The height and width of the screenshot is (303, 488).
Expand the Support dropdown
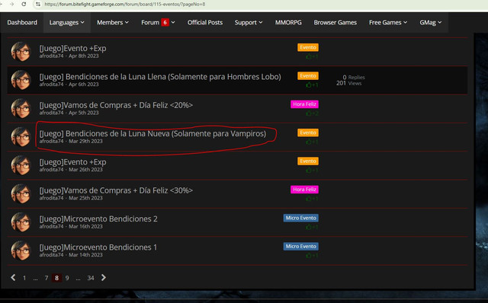(249, 22)
